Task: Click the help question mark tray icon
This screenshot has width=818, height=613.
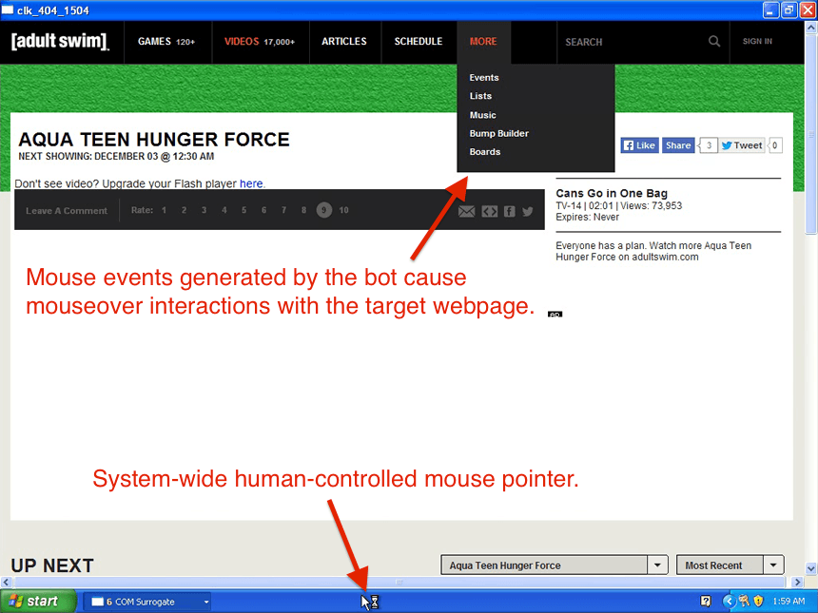Action: 706,601
